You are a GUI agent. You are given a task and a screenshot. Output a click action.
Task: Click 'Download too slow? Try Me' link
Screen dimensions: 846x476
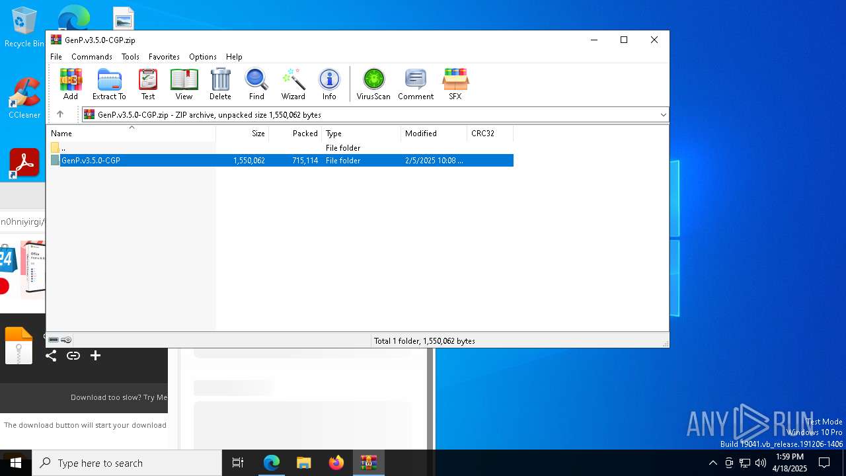(x=119, y=397)
